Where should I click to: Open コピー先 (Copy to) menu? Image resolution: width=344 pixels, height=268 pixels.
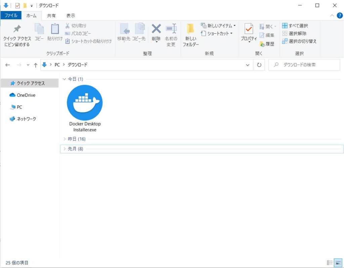tap(139, 33)
